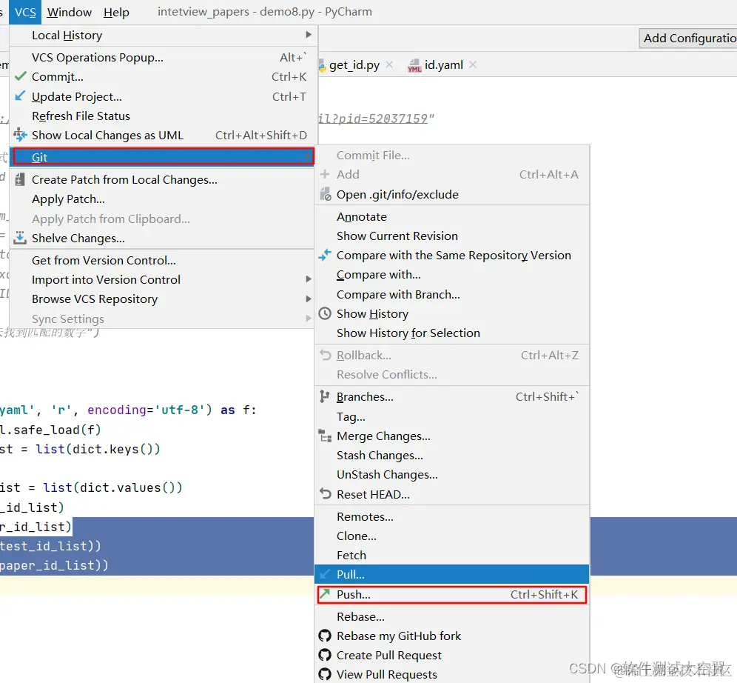
Task: Click the Branches icon
Action: coord(324,396)
